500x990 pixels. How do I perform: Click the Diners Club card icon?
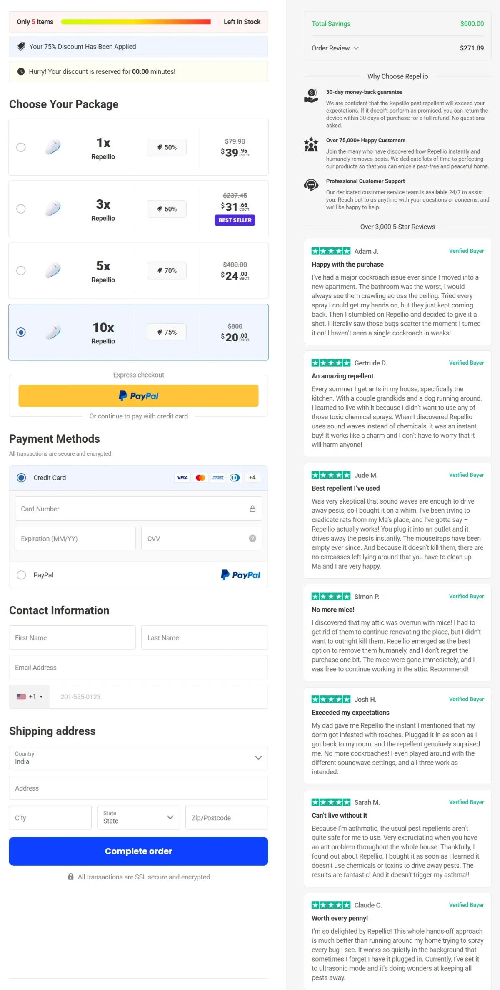coord(235,478)
